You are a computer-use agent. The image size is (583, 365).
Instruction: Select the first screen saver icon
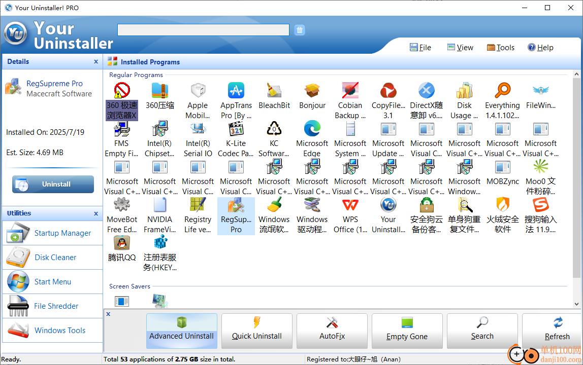point(122,301)
